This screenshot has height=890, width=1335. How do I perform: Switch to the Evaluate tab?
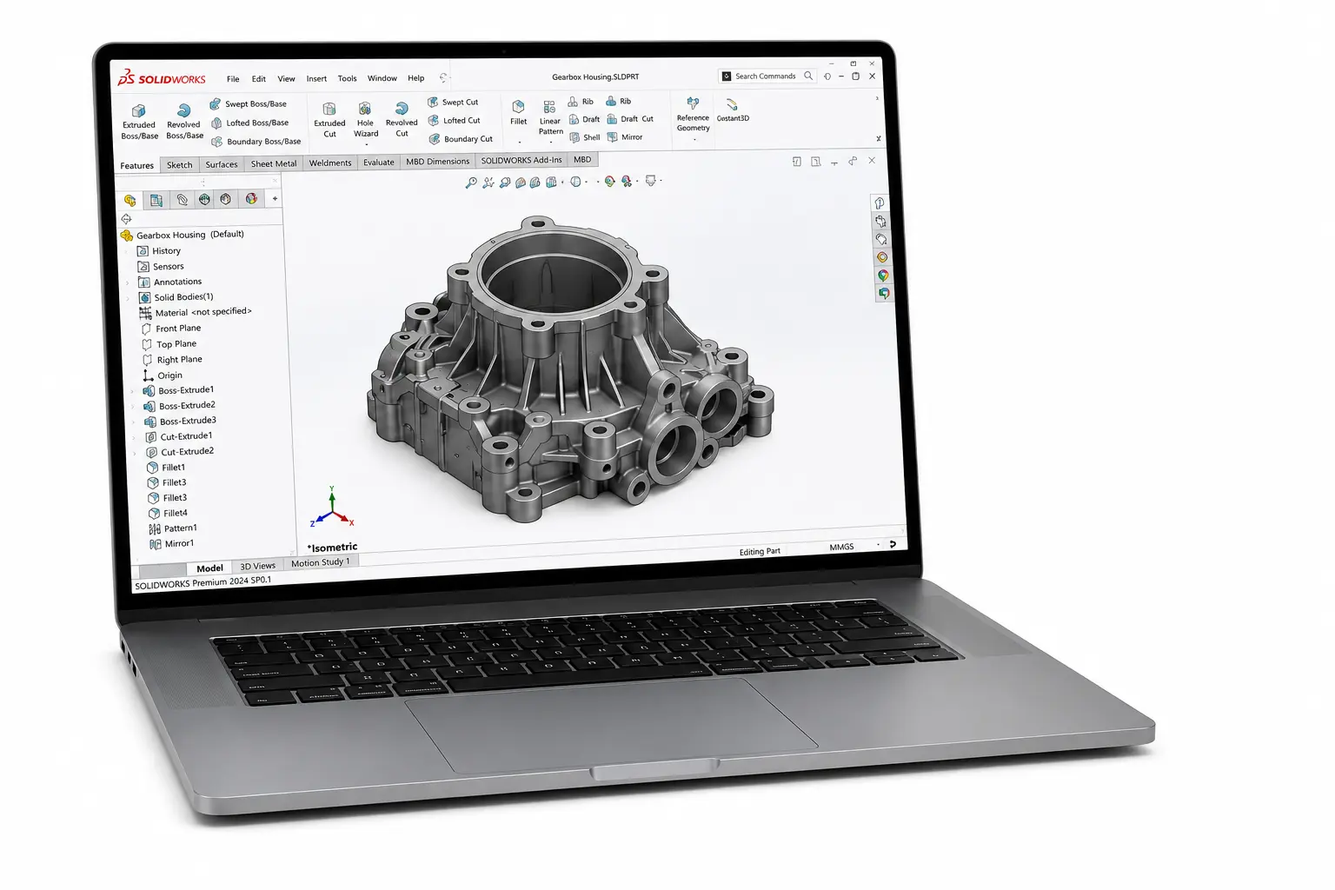(379, 163)
